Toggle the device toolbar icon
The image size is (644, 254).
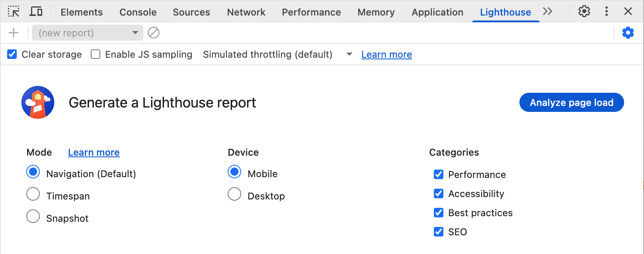pos(36,12)
